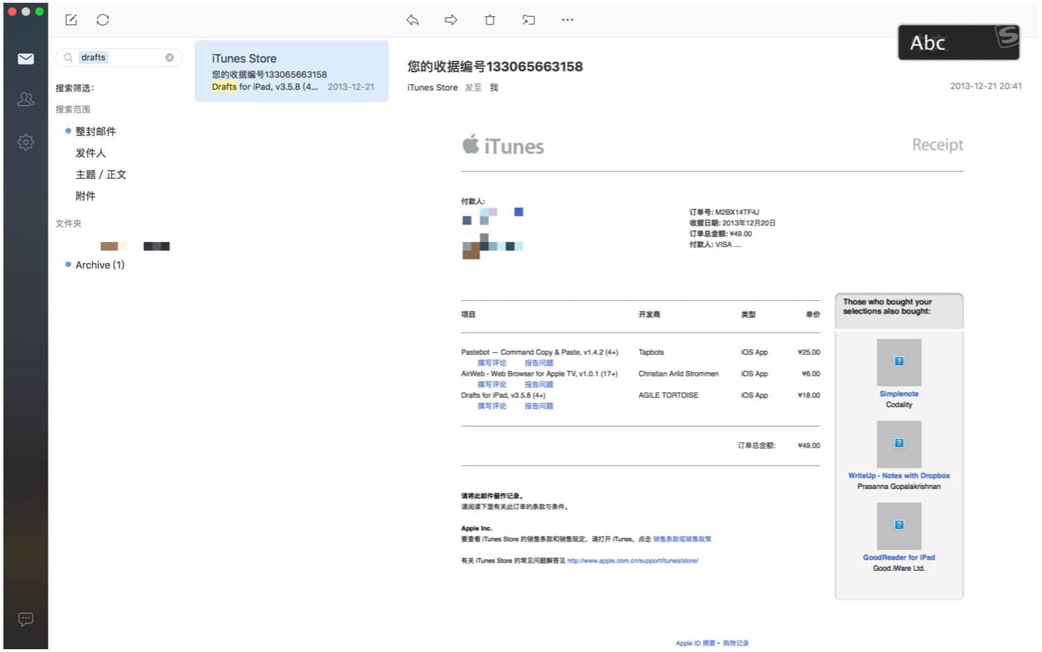The height and width of the screenshot is (652, 1042).
Task: Clear the search field with X
Action: pos(169,57)
